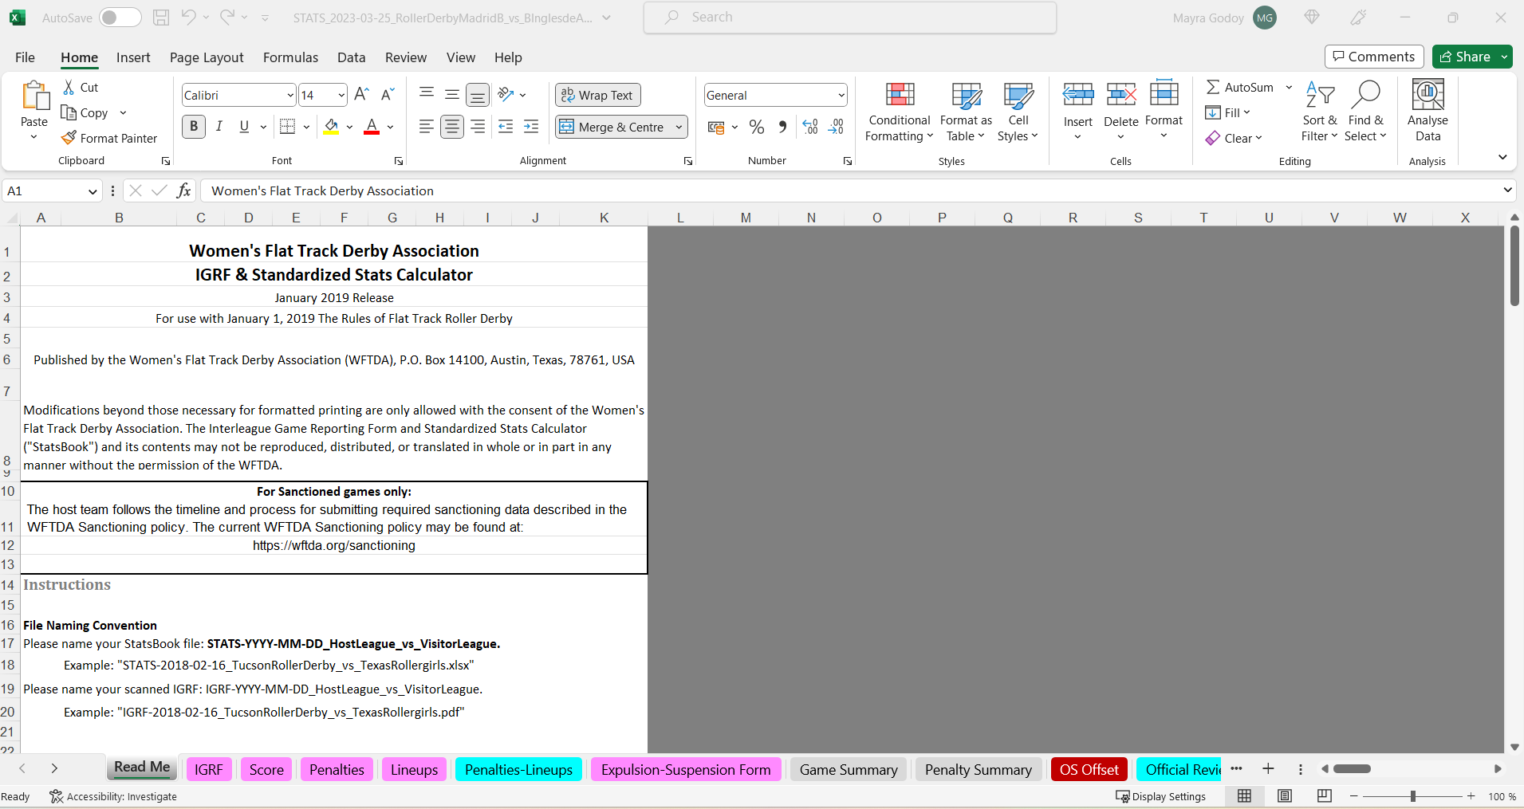Expand the AutoSum options arrow
Screen dimensions: 1524x809
tap(1289, 88)
